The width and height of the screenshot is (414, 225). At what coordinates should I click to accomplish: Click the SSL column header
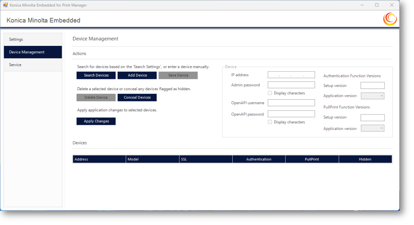pos(206,159)
